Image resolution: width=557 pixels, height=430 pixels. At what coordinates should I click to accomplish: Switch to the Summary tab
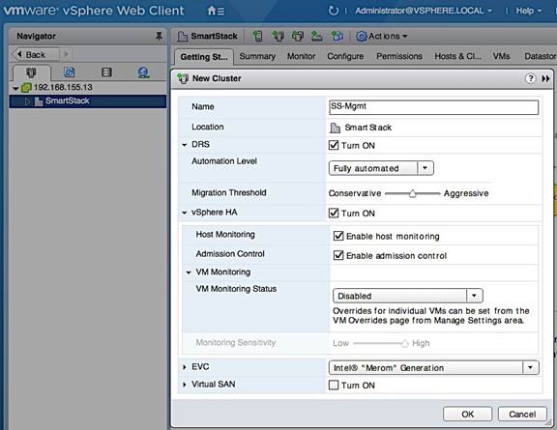257,56
